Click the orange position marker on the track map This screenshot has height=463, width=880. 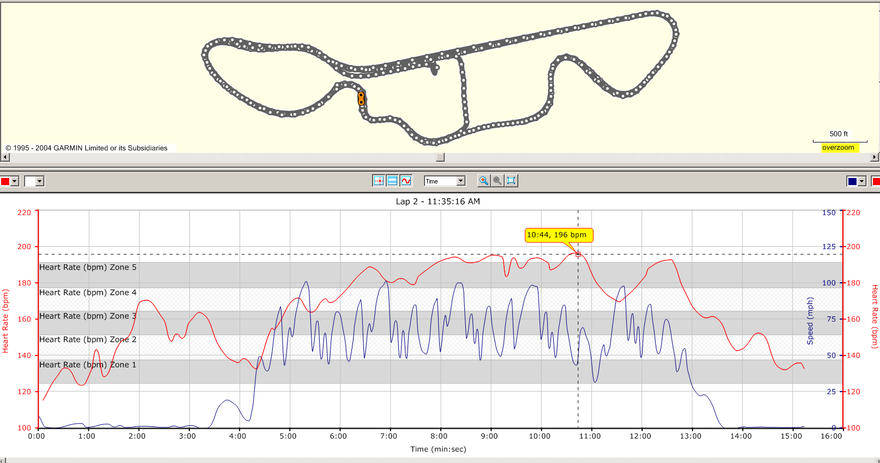(x=361, y=98)
